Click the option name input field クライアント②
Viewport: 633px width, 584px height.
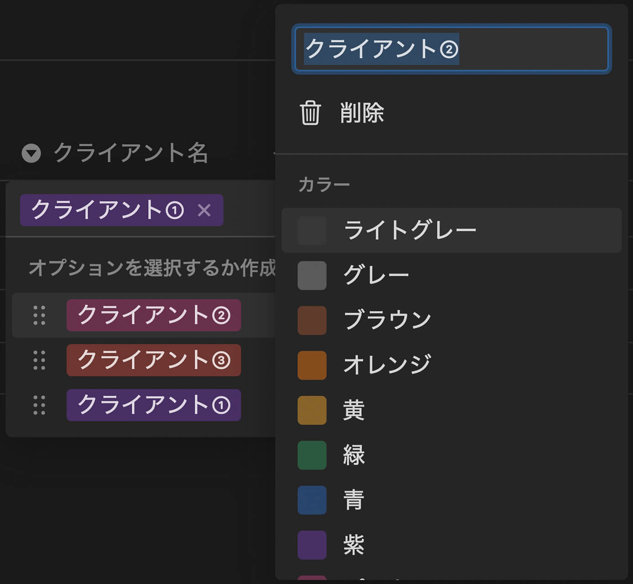point(451,49)
